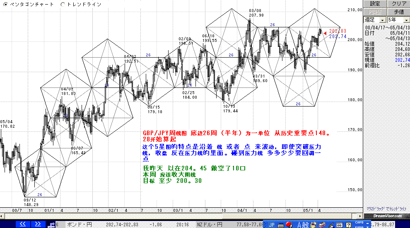Click the 00/04/17~05/04/13 date range text
Screen dimensions: 410x228
pos(387,27)
